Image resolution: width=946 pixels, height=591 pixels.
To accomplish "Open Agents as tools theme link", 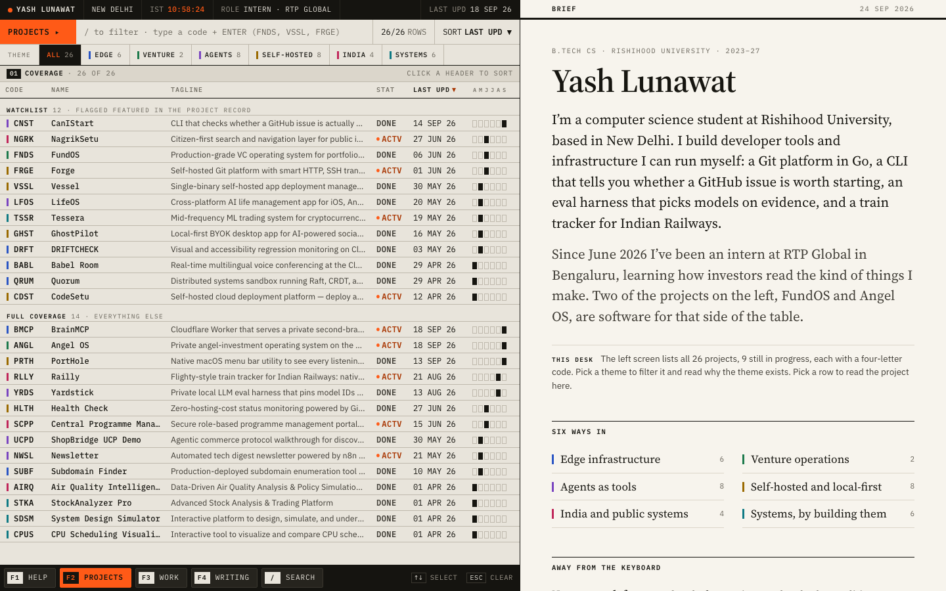I will 638,487.
